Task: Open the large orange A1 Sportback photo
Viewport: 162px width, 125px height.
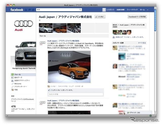Action: coord(69,67)
